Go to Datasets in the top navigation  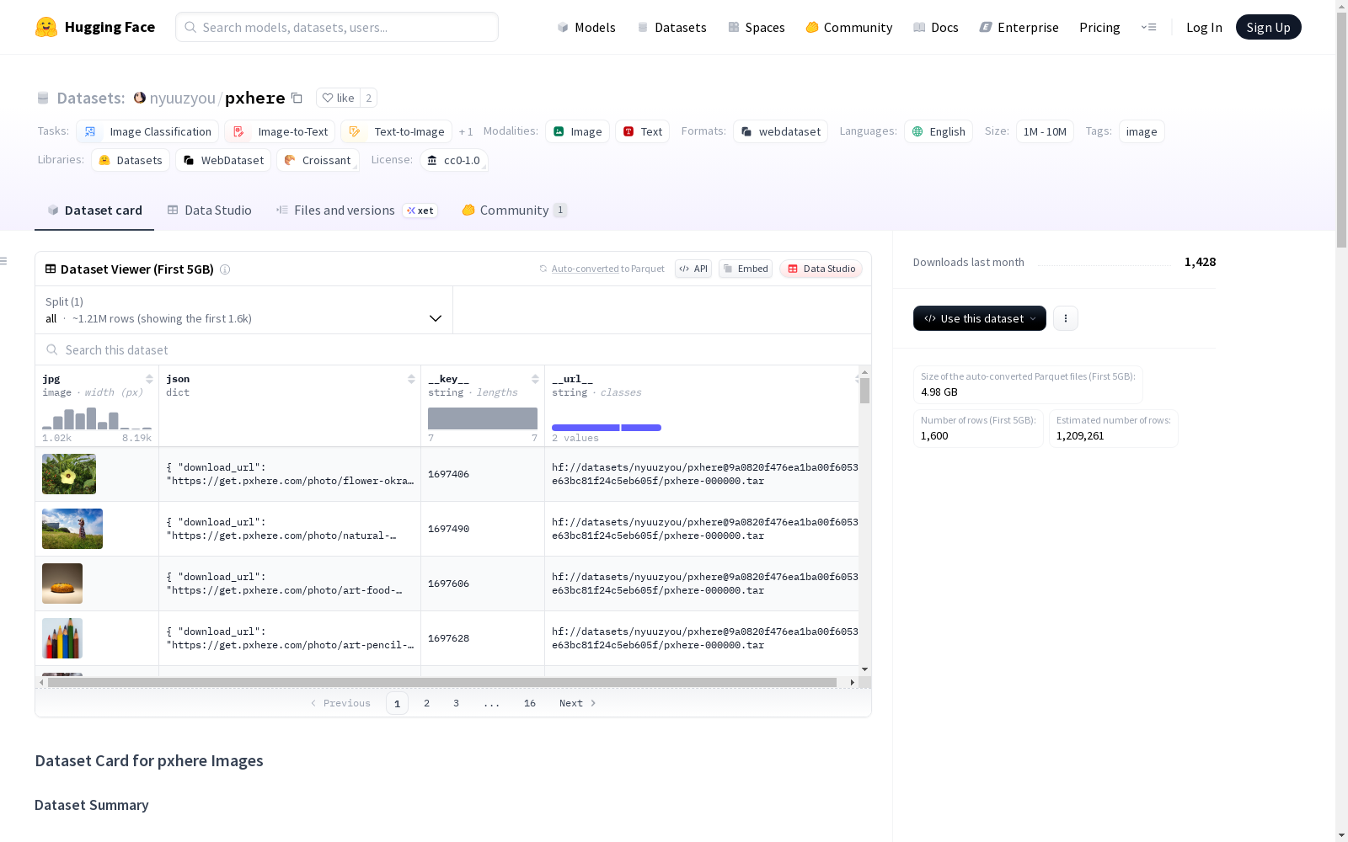point(671,27)
